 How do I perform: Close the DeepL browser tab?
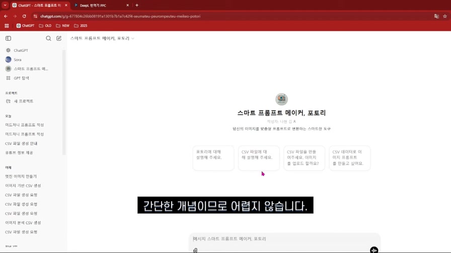(x=127, y=5)
